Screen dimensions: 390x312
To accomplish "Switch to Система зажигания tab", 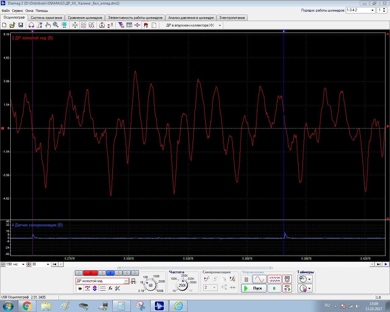I will point(46,18).
